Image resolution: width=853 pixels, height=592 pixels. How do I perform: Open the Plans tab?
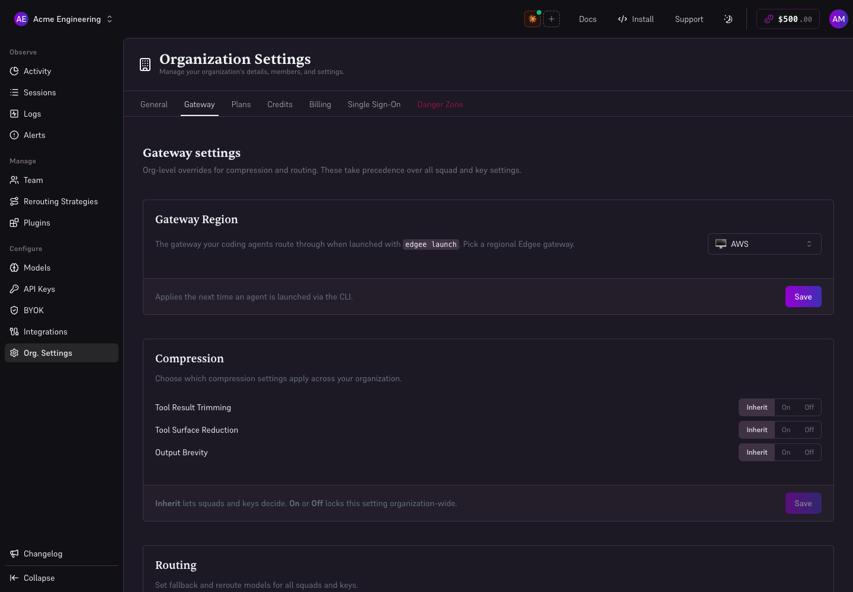pos(241,104)
